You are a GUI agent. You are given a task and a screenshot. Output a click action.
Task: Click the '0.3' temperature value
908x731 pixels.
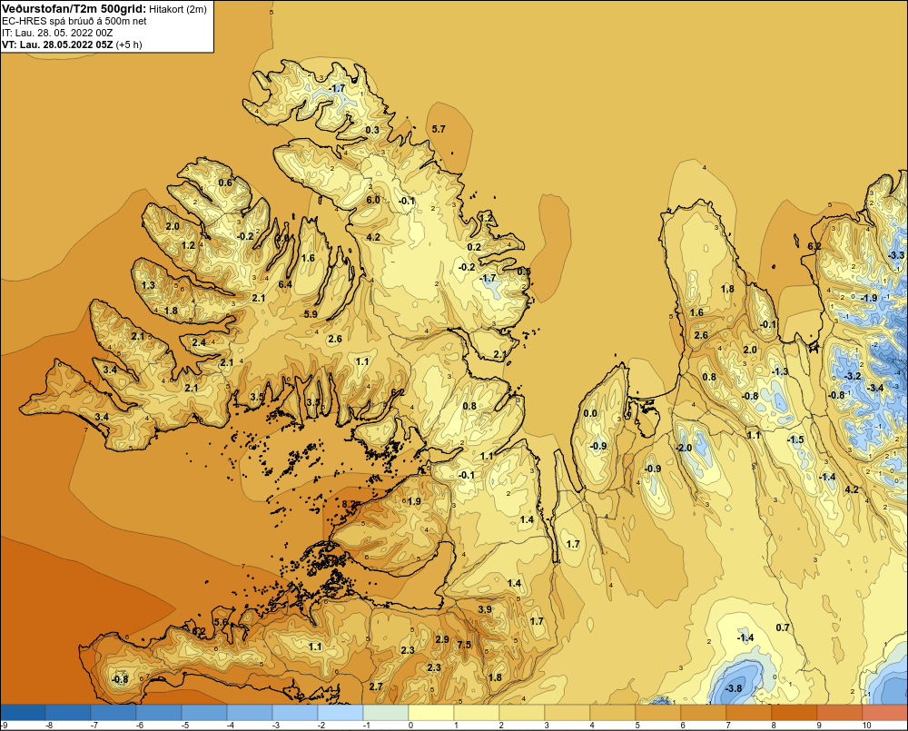pos(372,130)
